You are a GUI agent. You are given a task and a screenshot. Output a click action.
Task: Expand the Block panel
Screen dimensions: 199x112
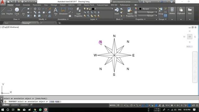point(119,19)
